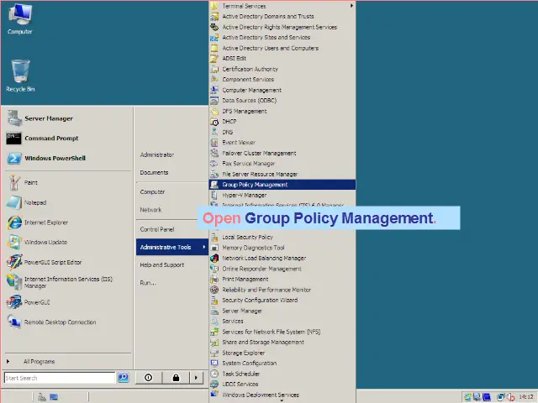Open Reliability and Performance Monitor

point(282,290)
